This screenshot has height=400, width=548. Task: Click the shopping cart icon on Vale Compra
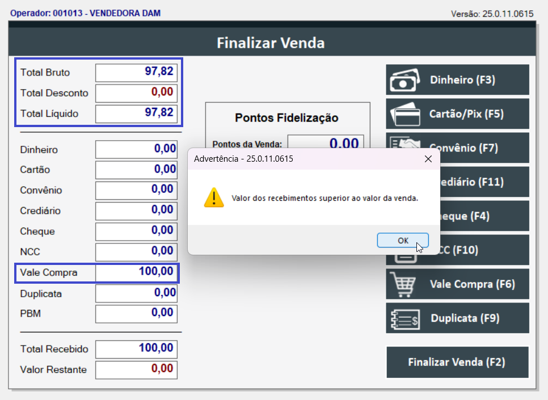(x=403, y=284)
